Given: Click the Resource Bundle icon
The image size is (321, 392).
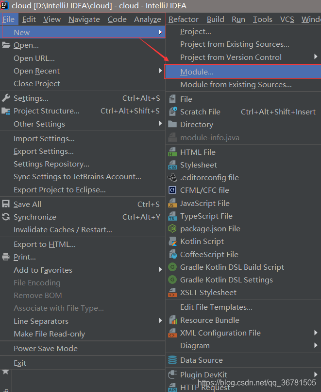Looking at the screenshot, I should 173,320.
